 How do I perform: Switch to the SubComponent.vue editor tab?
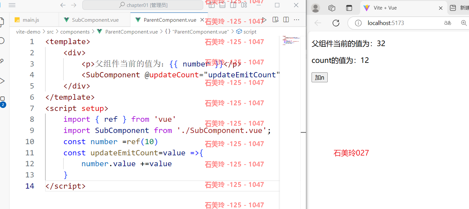click(95, 20)
